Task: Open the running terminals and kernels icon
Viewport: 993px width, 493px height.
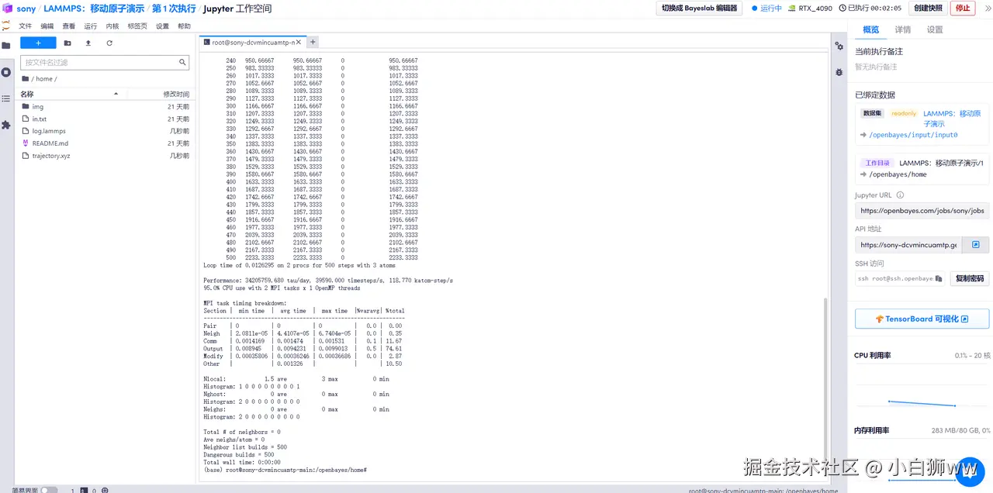Action: (x=6, y=72)
